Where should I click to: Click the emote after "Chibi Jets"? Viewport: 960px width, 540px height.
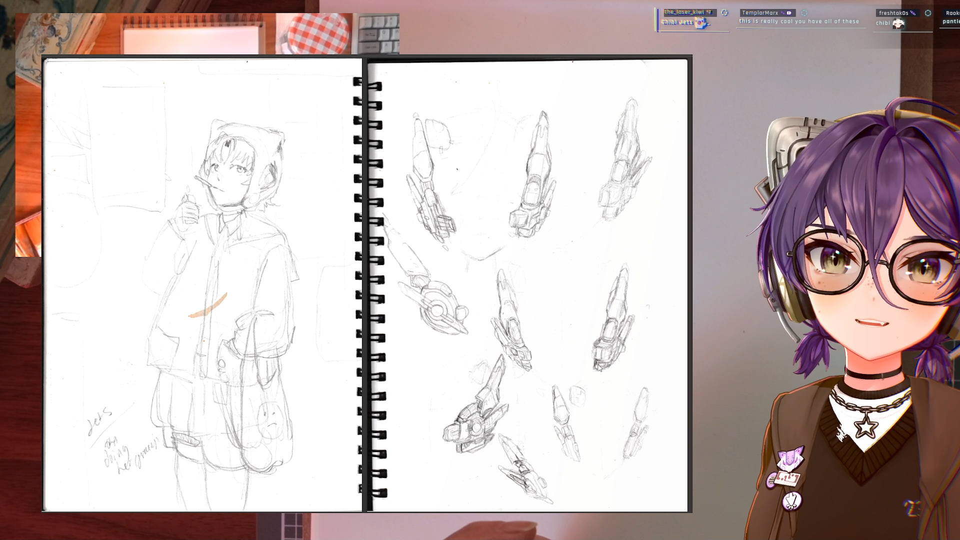[x=702, y=22]
